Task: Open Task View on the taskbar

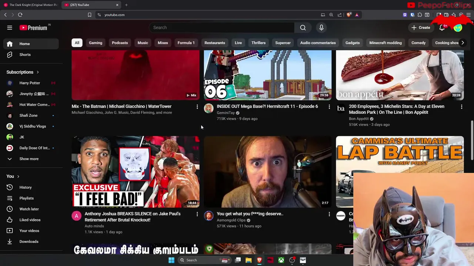Action: [238, 260]
